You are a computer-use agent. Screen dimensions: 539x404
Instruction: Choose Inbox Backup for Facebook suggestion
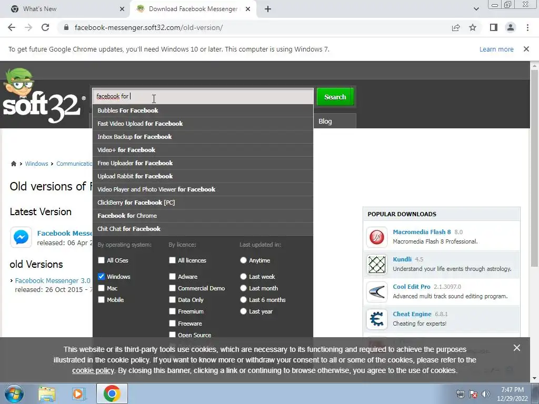click(203, 137)
